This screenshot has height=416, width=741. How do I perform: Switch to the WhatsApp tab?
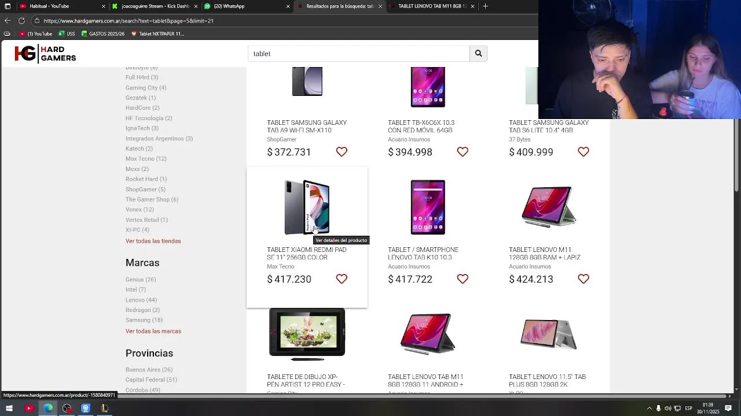(247, 6)
